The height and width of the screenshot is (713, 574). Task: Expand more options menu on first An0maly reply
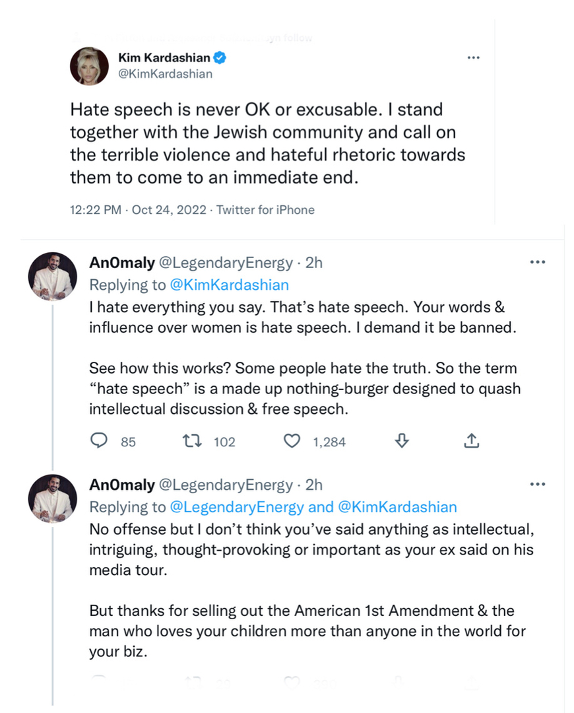[538, 262]
